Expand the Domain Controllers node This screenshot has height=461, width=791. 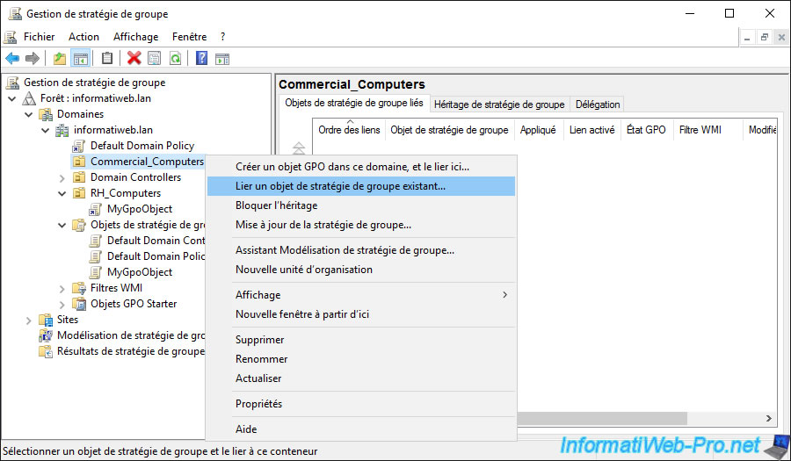[62, 177]
